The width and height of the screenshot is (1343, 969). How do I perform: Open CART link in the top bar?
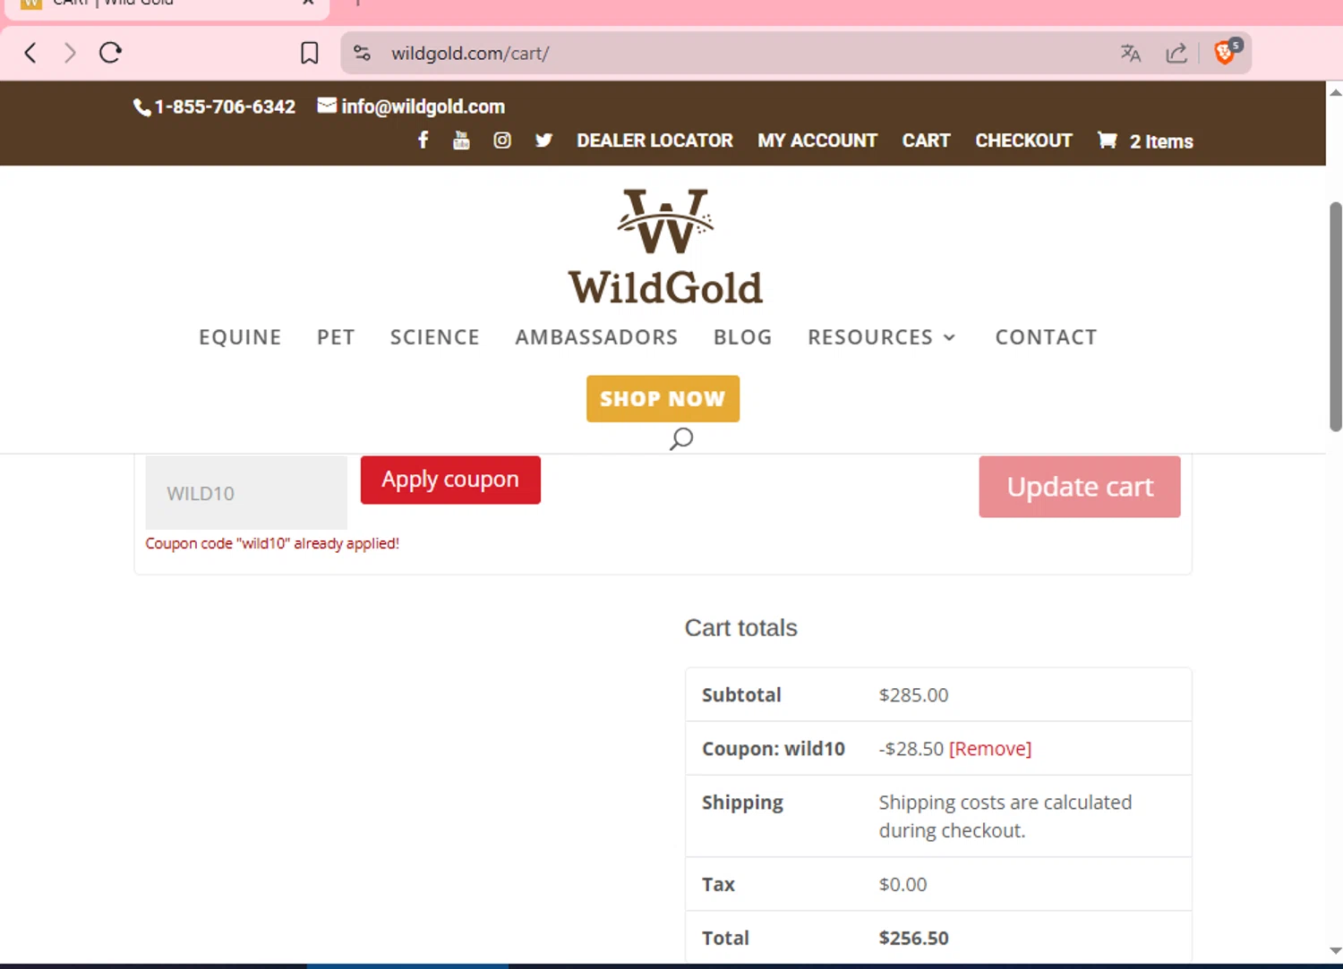(926, 140)
